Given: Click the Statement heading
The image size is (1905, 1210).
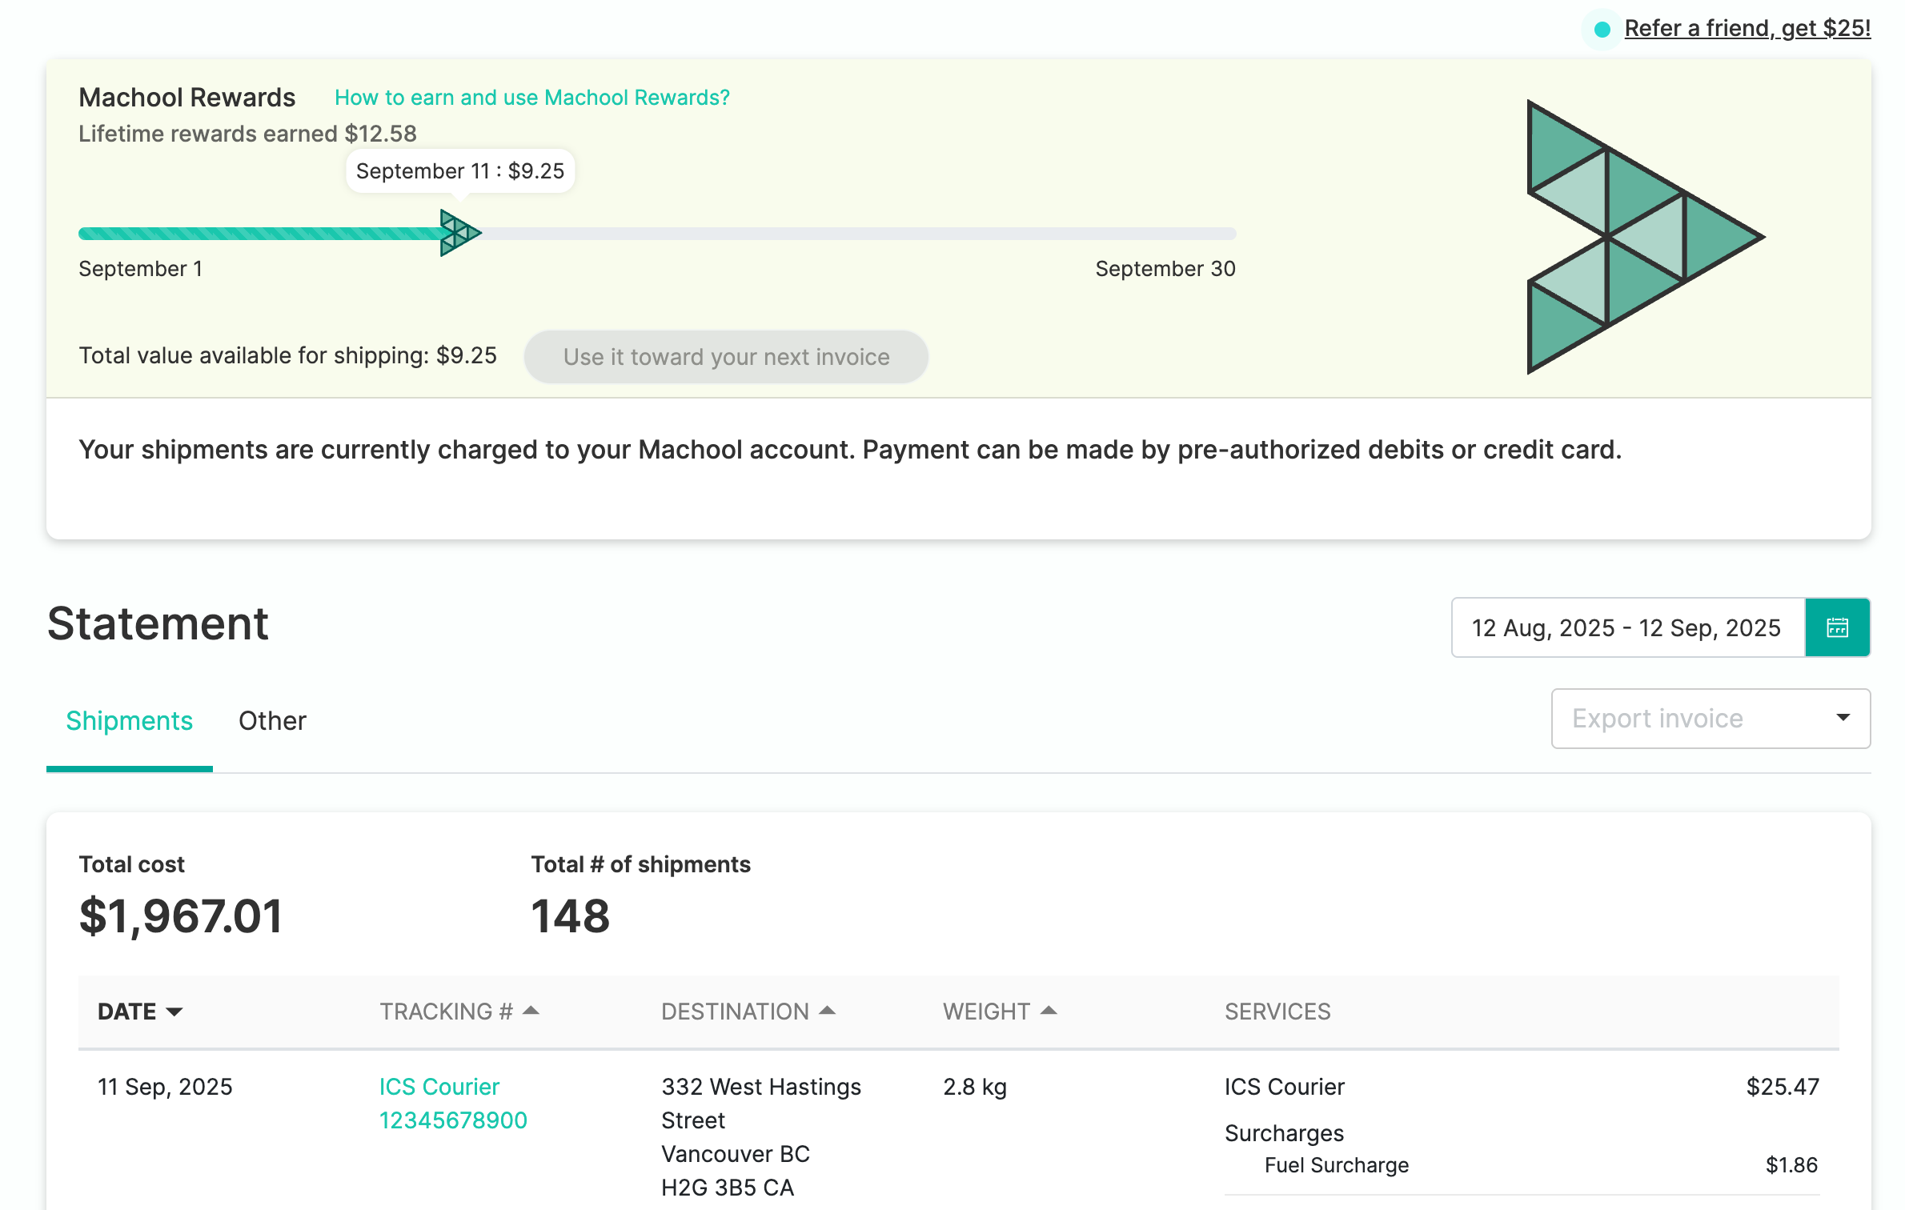Looking at the screenshot, I should pyautogui.click(x=158, y=624).
